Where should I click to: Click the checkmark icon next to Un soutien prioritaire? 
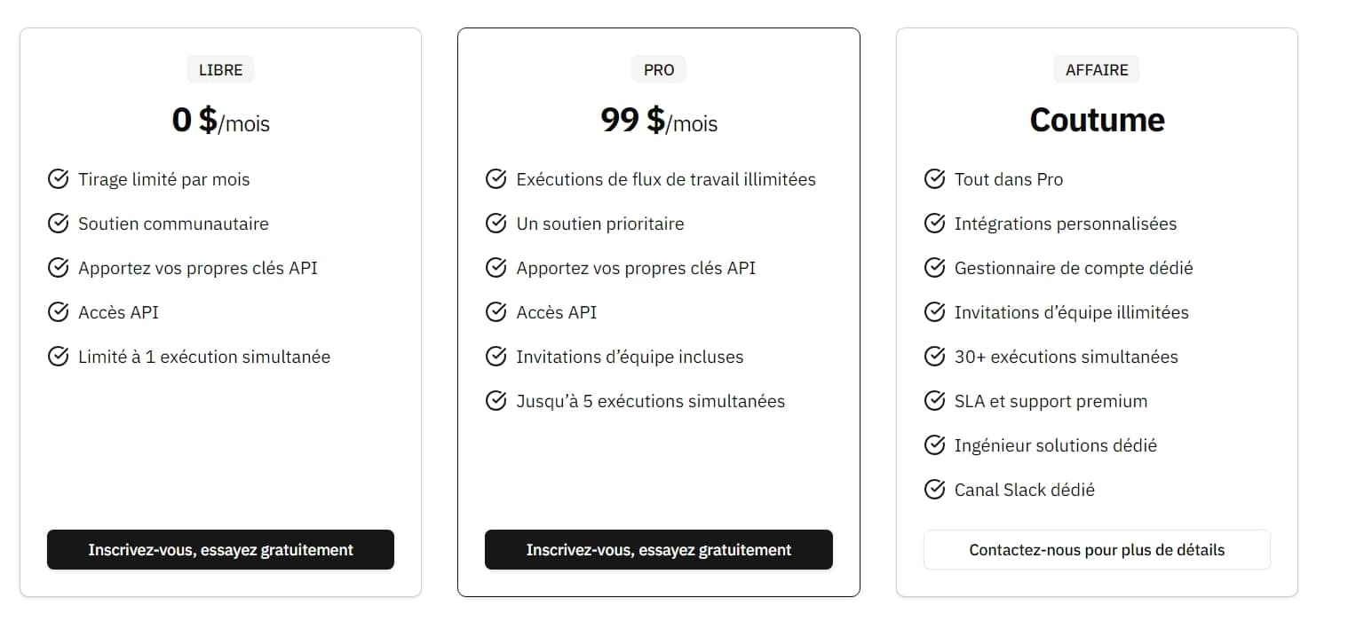(496, 224)
